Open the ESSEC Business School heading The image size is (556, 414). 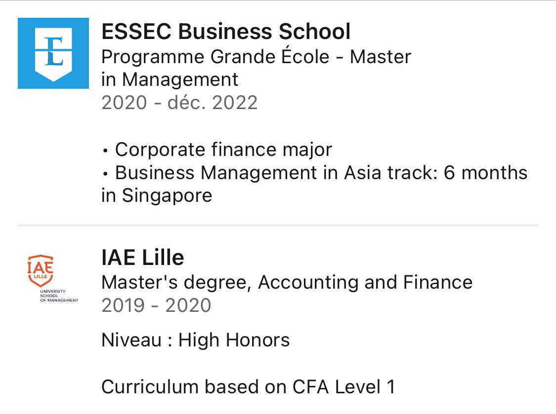[226, 31]
